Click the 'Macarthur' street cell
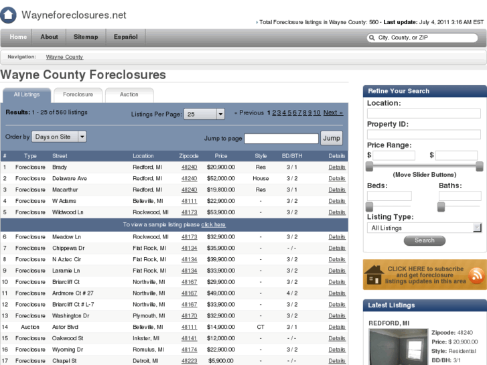Viewport: 487px width, 365px height. pyautogui.click(x=65, y=190)
